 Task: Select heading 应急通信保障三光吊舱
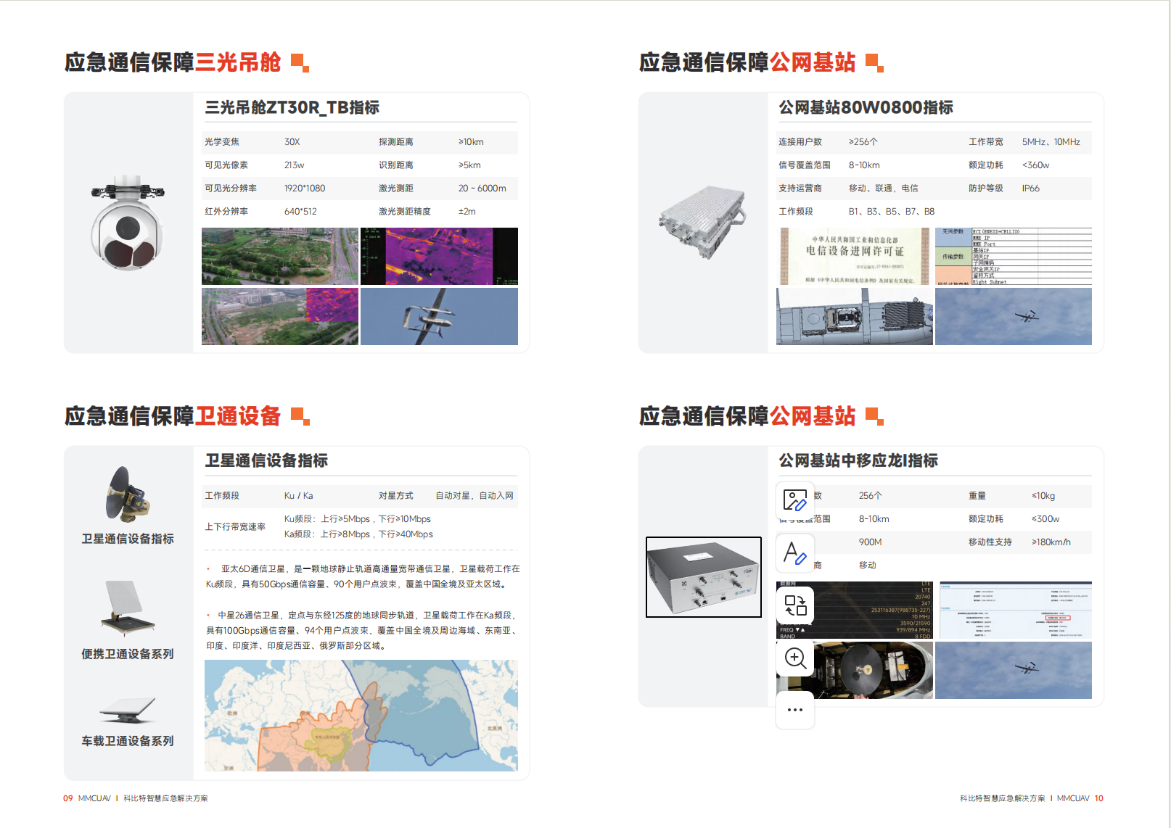[173, 62]
